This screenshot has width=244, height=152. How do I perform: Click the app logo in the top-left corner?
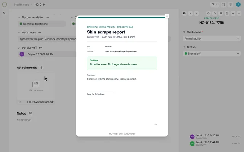5,5
